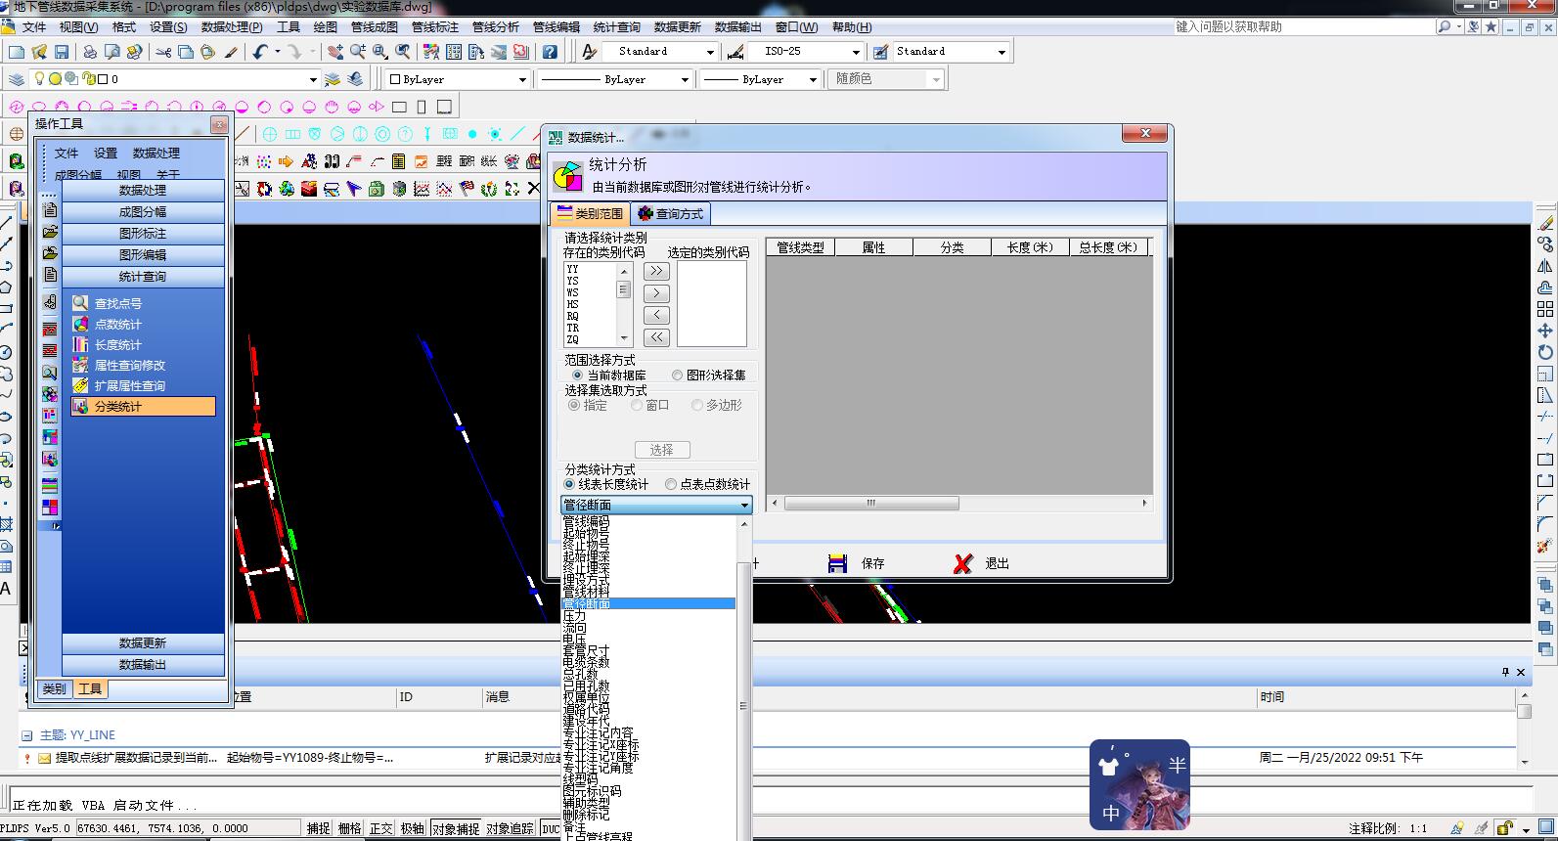Open the Standard table style dropdown
1558x841 pixels.
[x=1002, y=52]
